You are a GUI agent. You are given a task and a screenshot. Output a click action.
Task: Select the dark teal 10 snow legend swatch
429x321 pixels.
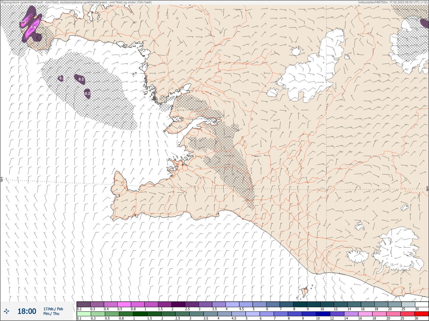click(327, 304)
